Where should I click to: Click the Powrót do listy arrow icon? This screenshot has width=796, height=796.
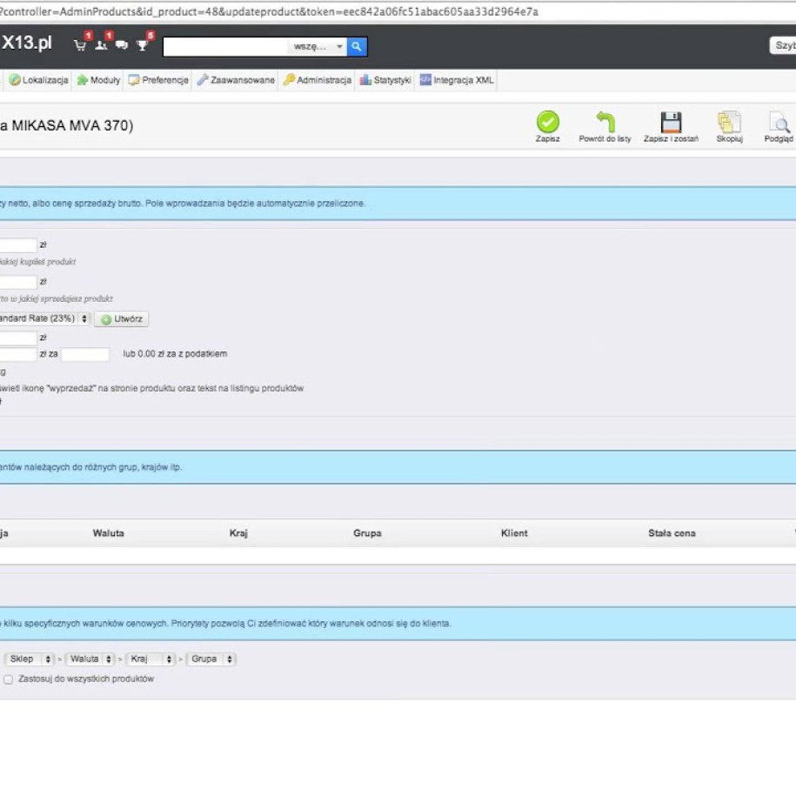tap(605, 122)
